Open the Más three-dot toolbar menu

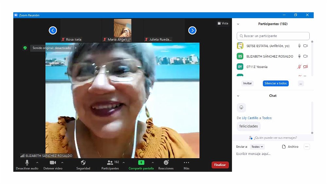point(186,162)
